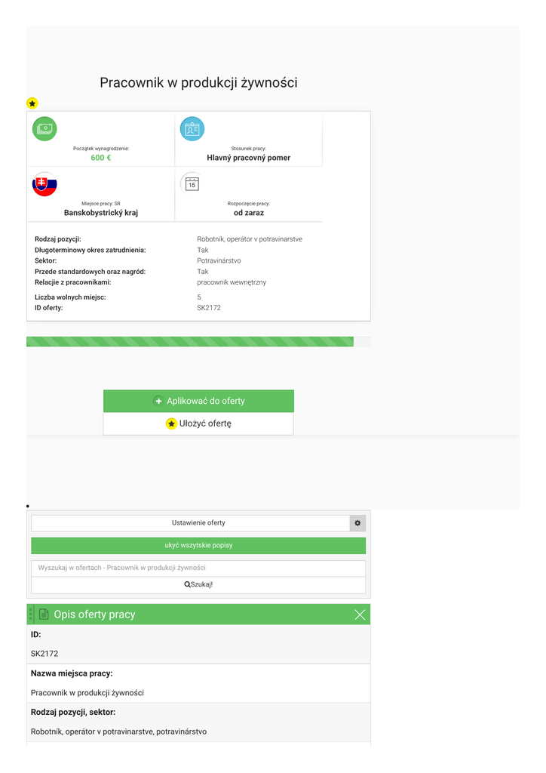Image resolution: width=546 pixels, height=773 pixels.
Task: Click the striped green progress bar
Action: [190, 342]
